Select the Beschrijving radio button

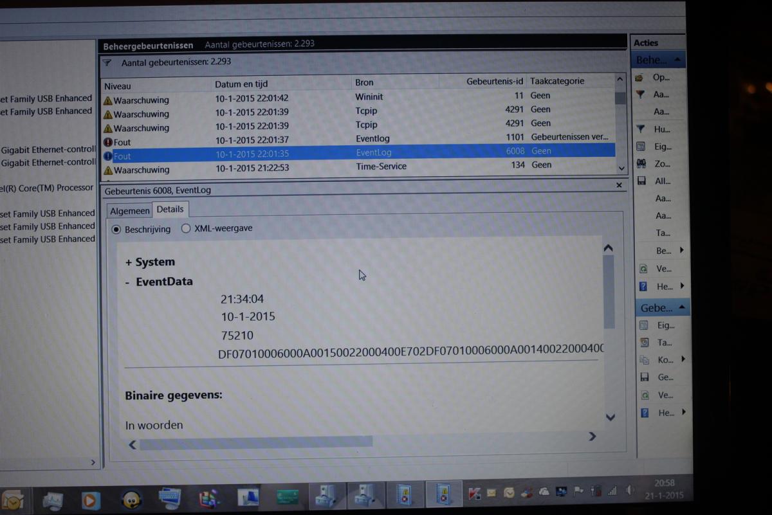tap(116, 230)
